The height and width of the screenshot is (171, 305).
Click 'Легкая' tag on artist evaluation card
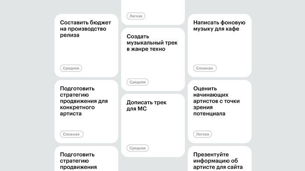pos(202,134)
